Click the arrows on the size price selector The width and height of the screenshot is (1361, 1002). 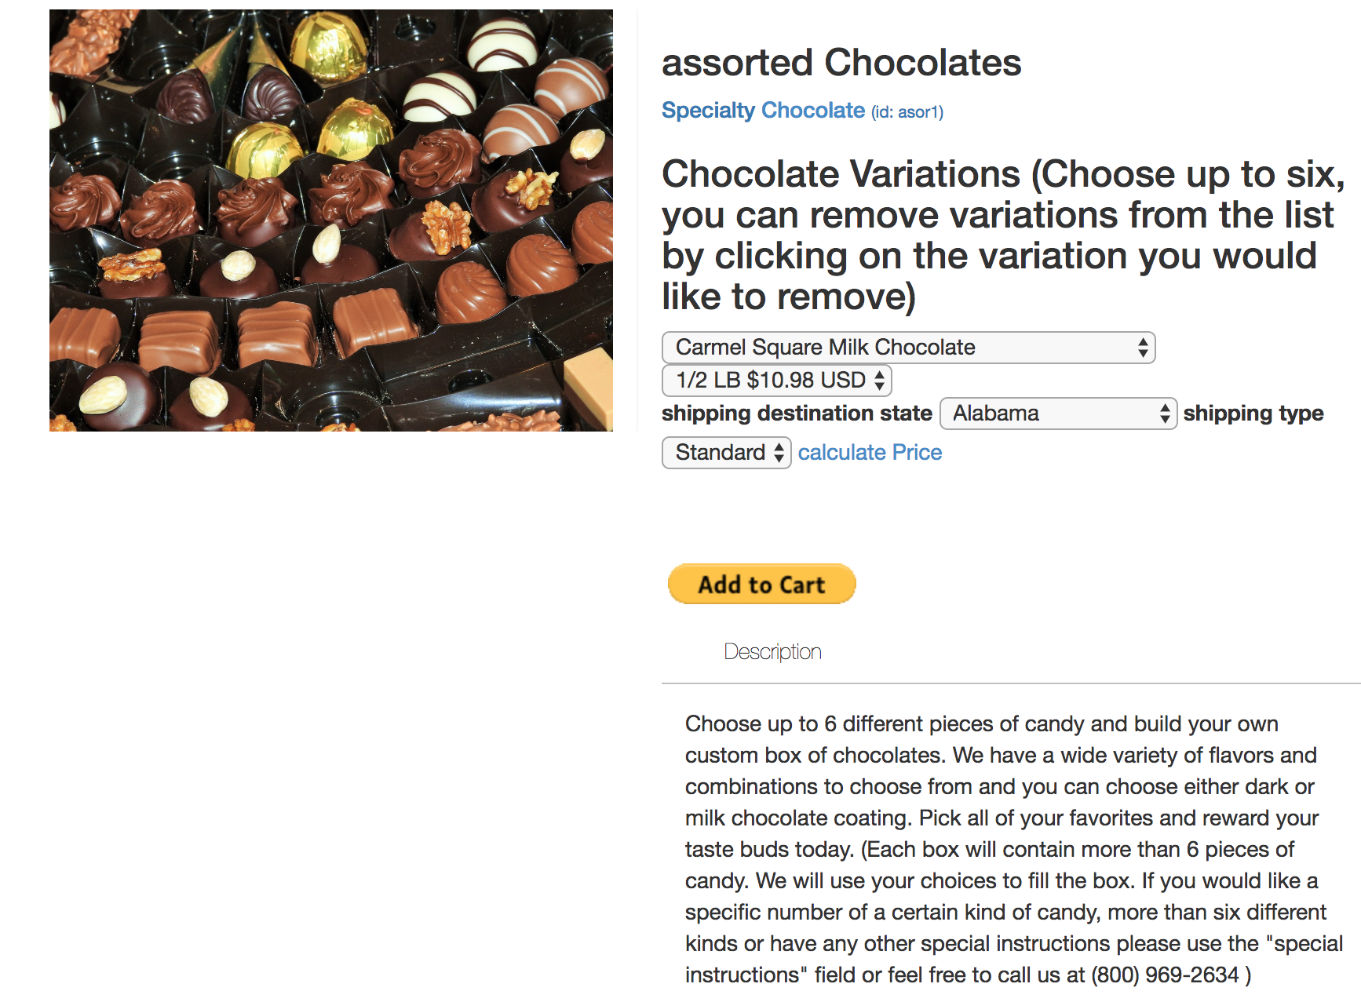[x=879, y=381]
